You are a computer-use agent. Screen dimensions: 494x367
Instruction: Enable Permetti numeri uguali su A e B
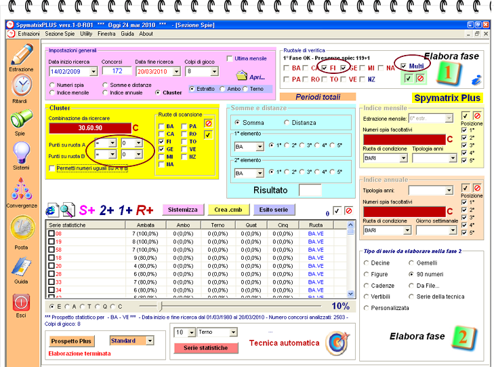52,169
